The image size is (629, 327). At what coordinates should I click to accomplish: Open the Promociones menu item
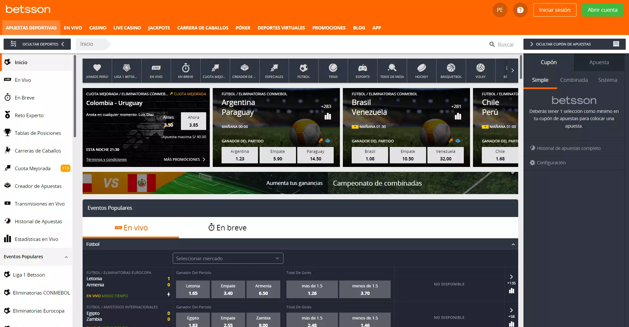[329, 28]
